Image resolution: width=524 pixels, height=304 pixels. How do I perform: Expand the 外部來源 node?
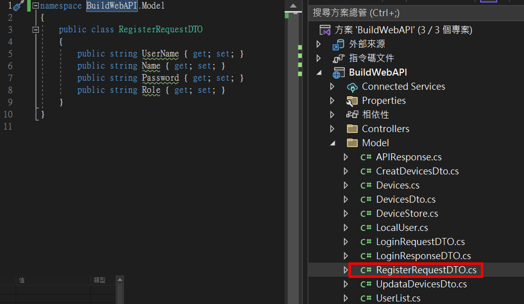[319, 44]
